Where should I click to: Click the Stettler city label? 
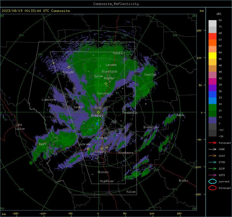click(x=150, y=75)
